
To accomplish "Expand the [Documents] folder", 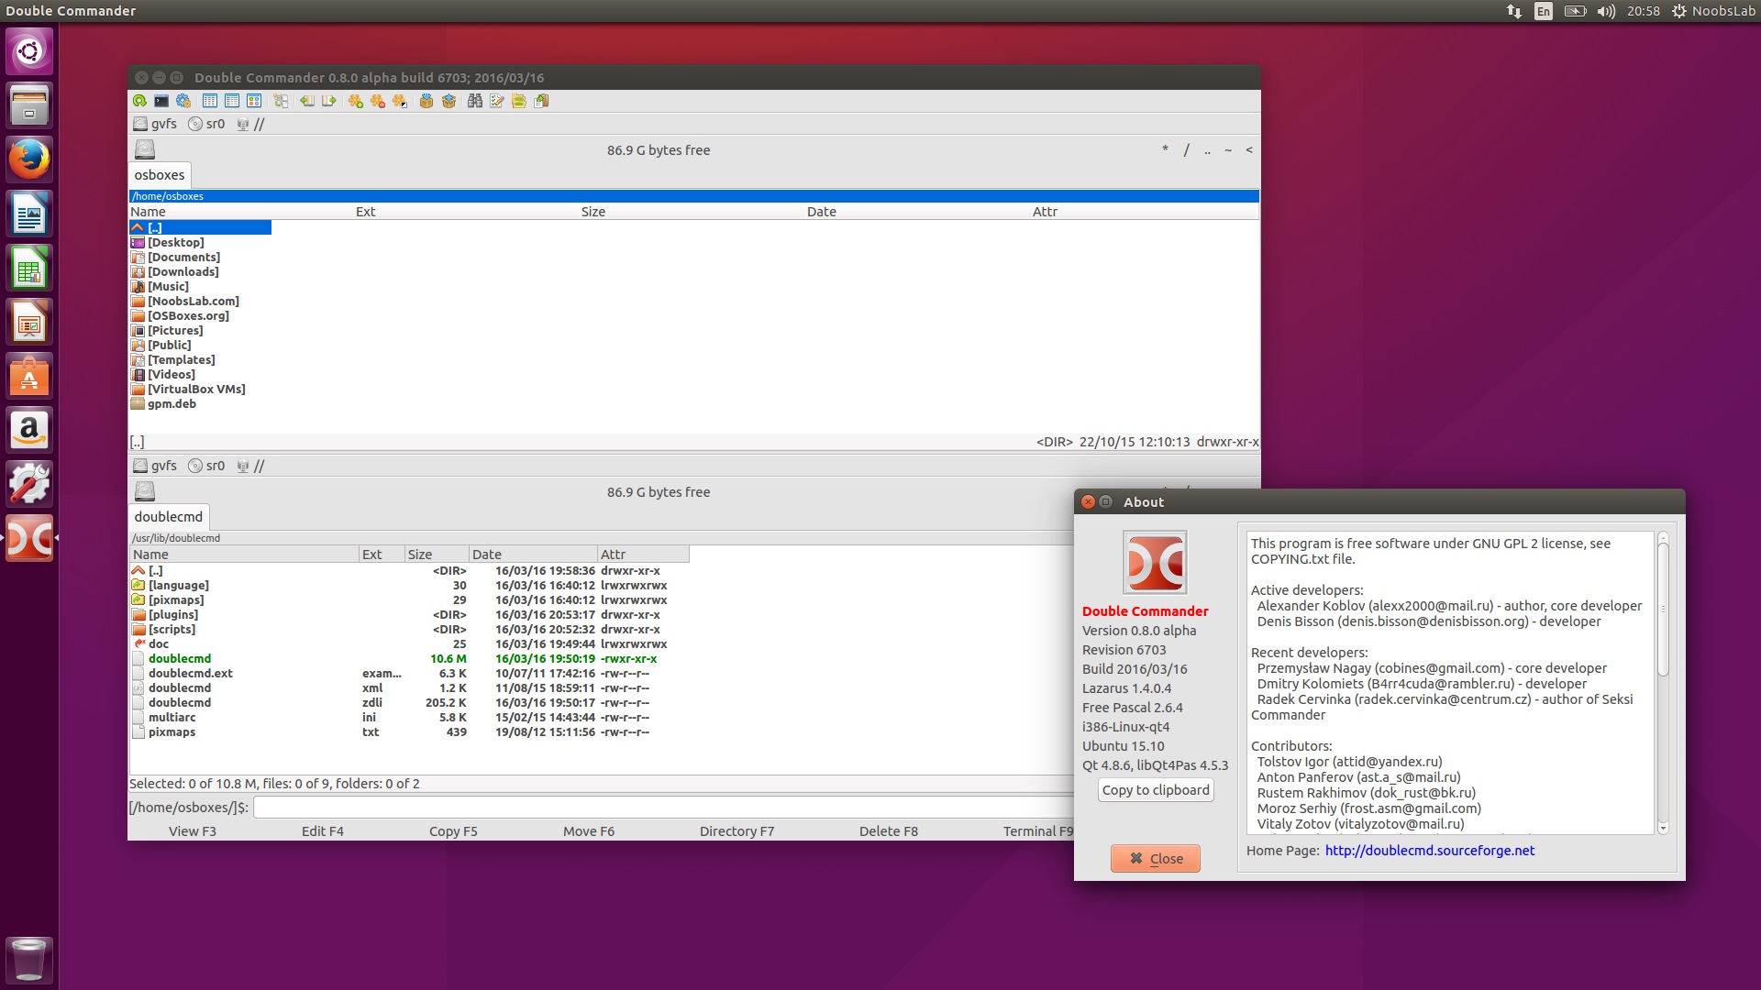I will pos(183,258).
